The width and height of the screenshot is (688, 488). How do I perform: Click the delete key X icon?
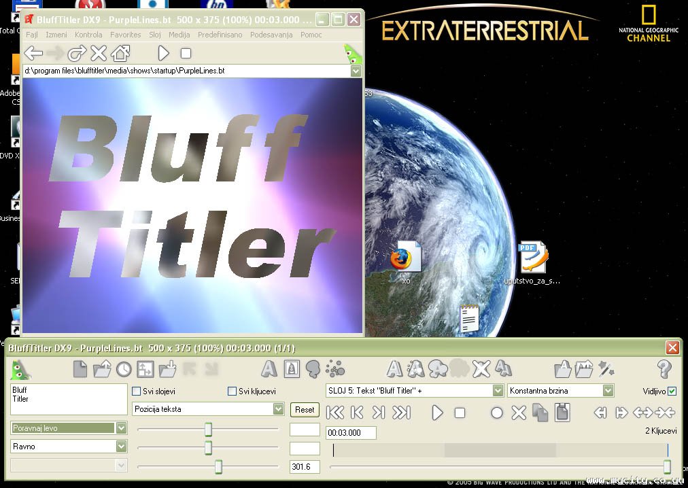click(519, 413)
